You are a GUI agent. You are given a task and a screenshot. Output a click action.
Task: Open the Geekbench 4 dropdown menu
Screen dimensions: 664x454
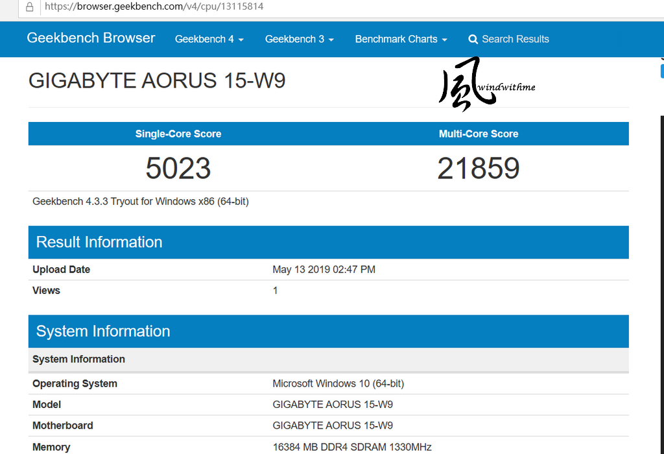click(x=209, y=39)
